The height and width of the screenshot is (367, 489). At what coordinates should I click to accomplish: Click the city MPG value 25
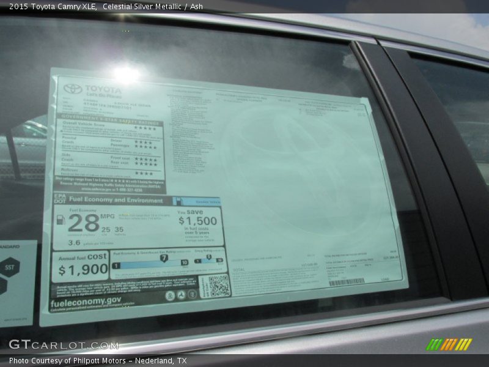(106, 230)
